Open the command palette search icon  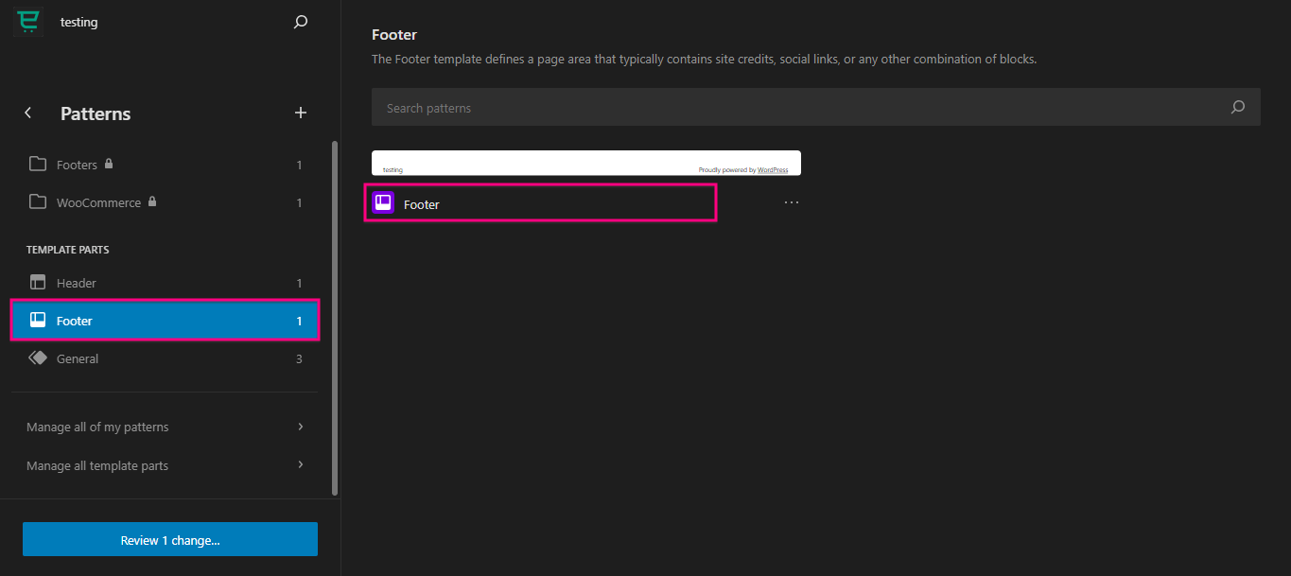pos(301,22)
